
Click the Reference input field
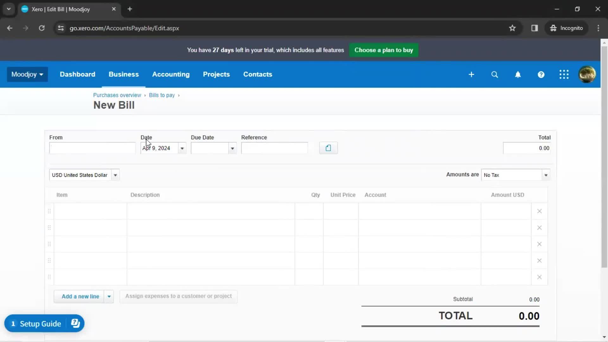(275, 148)
